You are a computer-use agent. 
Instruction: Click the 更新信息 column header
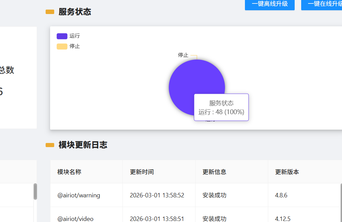(x=214, y=172)
